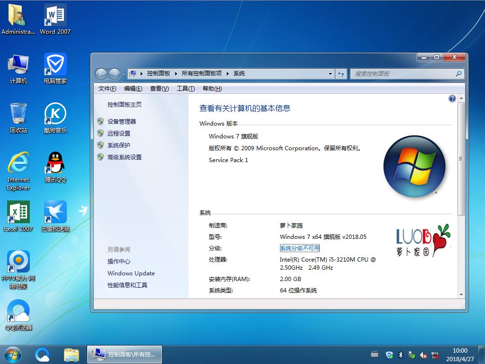Open the address bar history dropdown

tap(330, 74)
